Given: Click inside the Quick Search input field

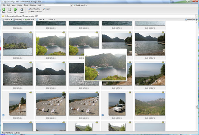Looking at the screenshot, I should 57,5.
